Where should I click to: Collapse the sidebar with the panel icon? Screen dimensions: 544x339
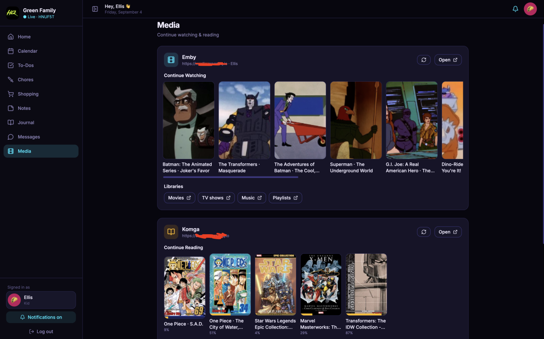95,9
